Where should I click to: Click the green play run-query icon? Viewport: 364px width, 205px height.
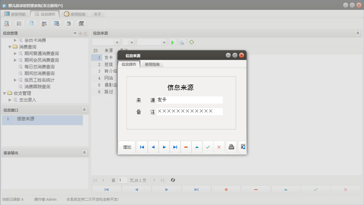[172, 42]
